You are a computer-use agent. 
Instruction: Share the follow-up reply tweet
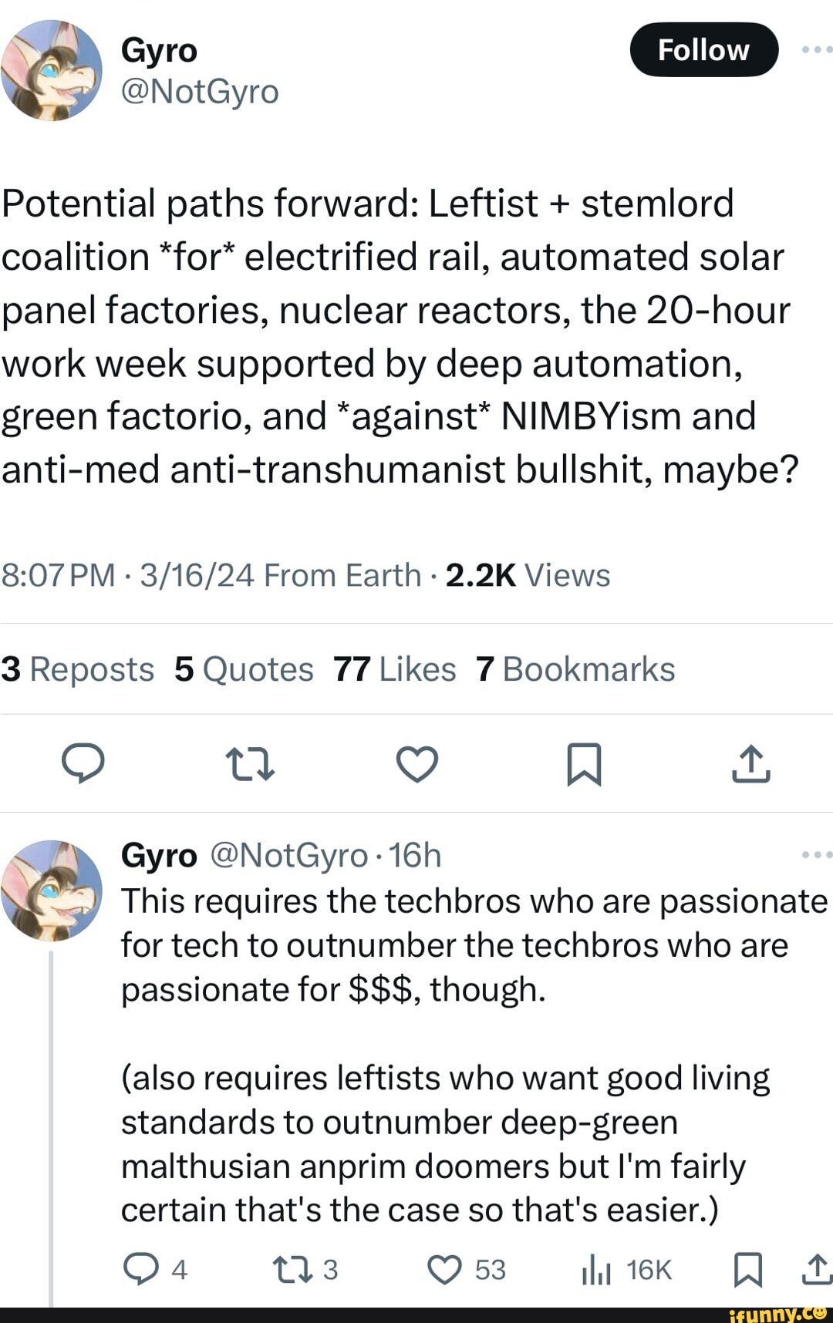[818, 1270]
